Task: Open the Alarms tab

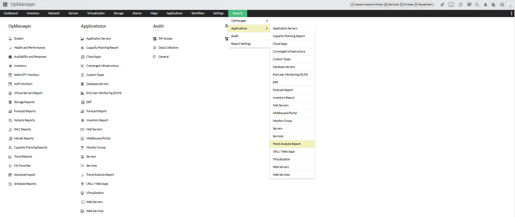Action: [137, 13]
